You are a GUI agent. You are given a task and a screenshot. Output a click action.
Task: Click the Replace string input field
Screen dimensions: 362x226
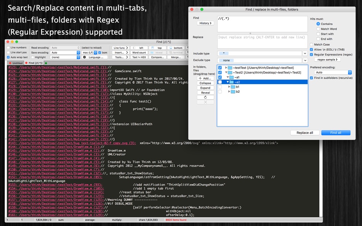(262, 41)
